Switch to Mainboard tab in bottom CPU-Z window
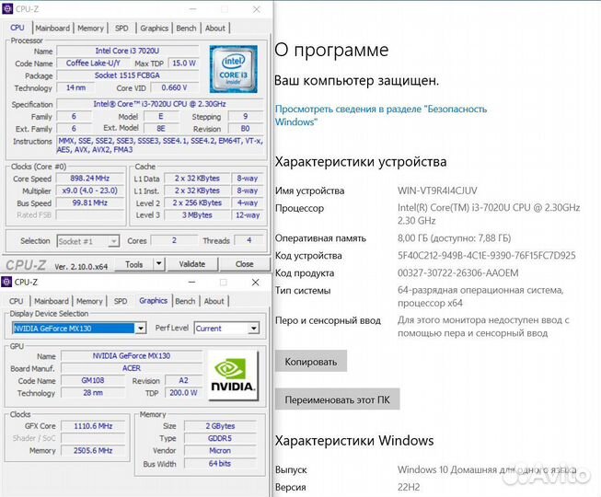Viewport: 601px width, 497px height. 52,301
